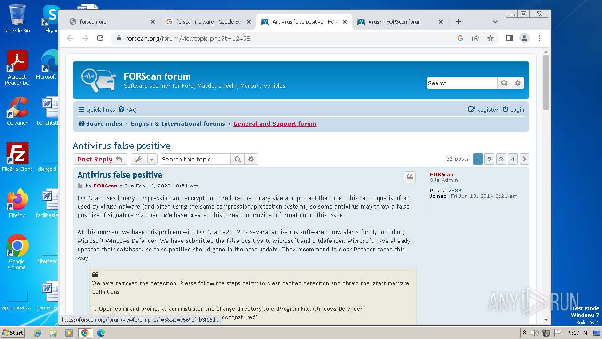Open Firefox desktop icon
Viewport: 602px width, 339px height.
pos(17,203)
